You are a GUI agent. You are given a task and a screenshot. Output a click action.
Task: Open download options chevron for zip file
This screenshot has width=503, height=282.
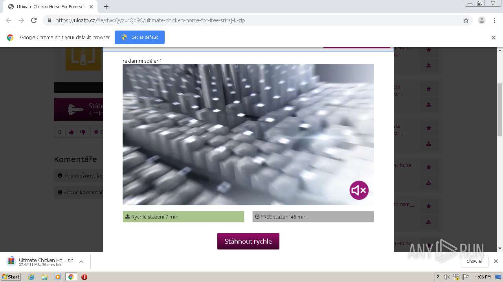81,262
